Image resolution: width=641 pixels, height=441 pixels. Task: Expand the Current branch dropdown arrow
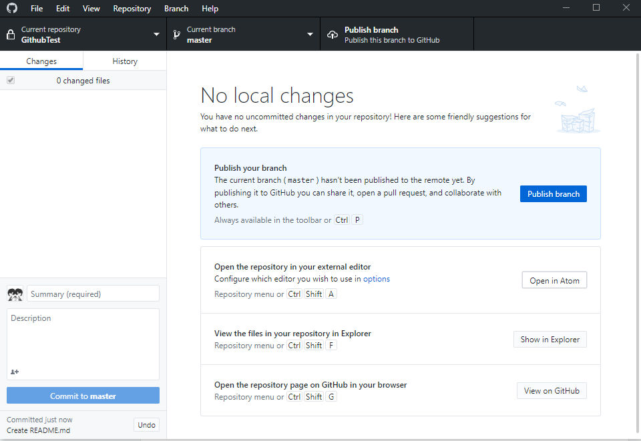(x=310, y=35)
